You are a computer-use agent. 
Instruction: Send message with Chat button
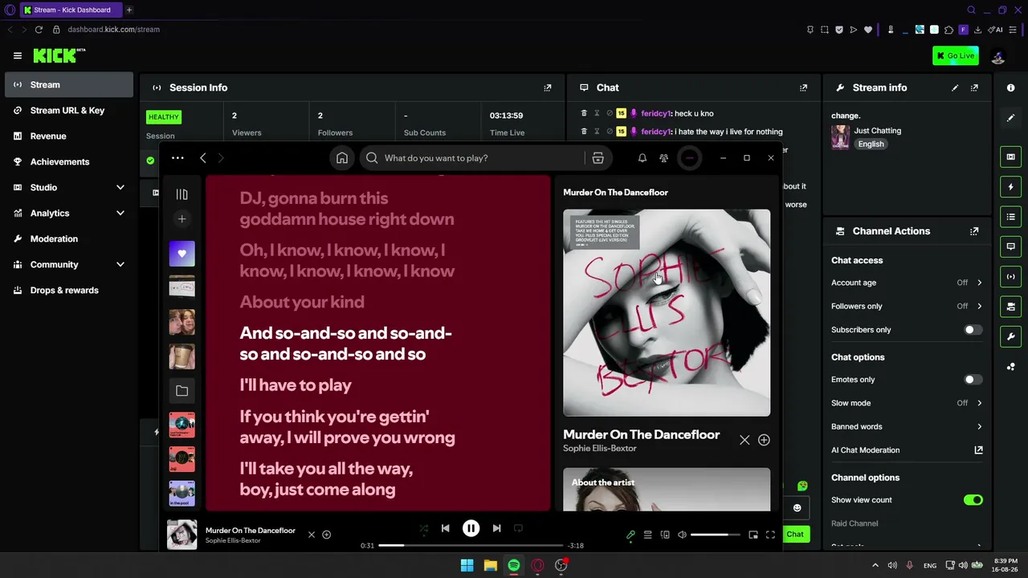[x=795, y=535]
